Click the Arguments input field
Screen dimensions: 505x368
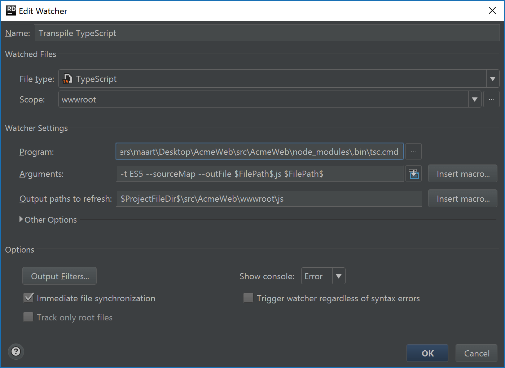click(x=260, y=174)
